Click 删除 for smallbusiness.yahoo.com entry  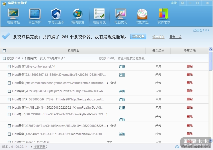(x=190, y=83)
